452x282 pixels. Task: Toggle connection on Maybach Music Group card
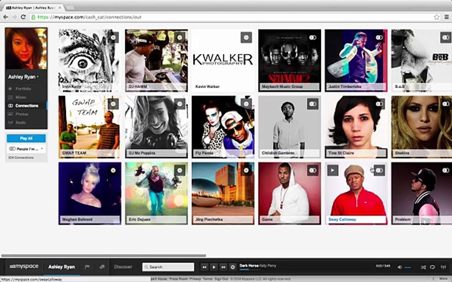tap(313, 38)
